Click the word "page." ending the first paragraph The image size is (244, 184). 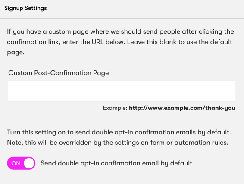click(16, 53)
